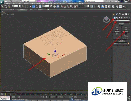Click the Align tool icon
This screenshot has width=131, height=101.
(95, 7)
